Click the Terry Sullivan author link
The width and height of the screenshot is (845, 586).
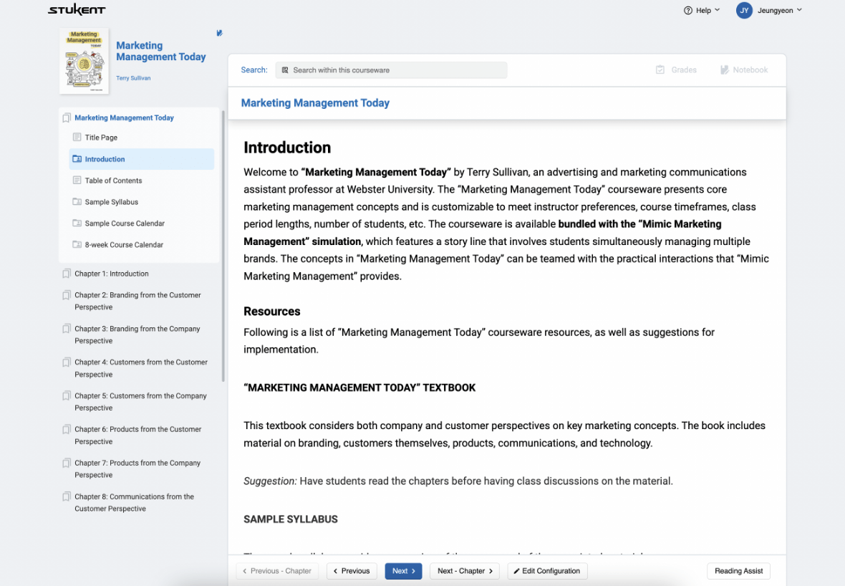pos(133,78)
